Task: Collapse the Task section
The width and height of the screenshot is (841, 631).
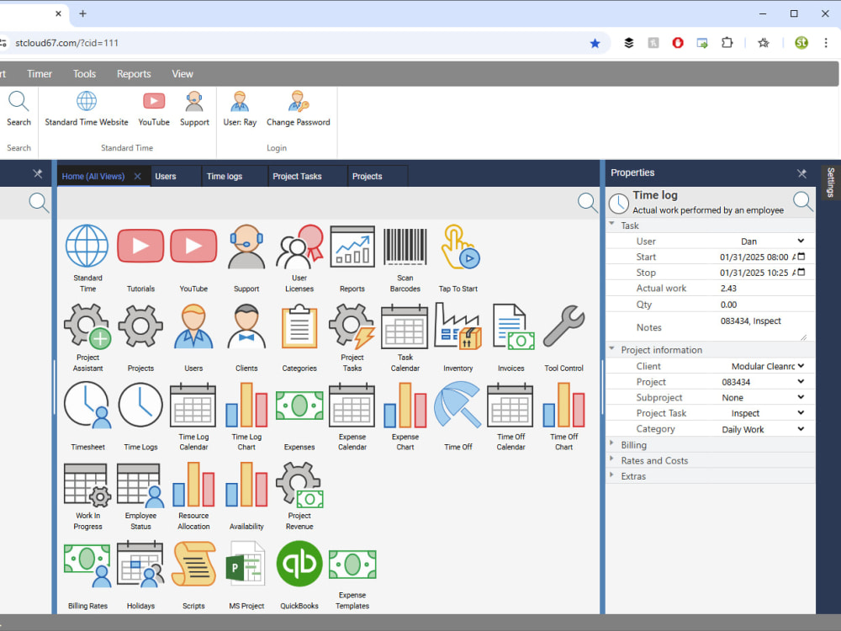Action: pos(612,225)
